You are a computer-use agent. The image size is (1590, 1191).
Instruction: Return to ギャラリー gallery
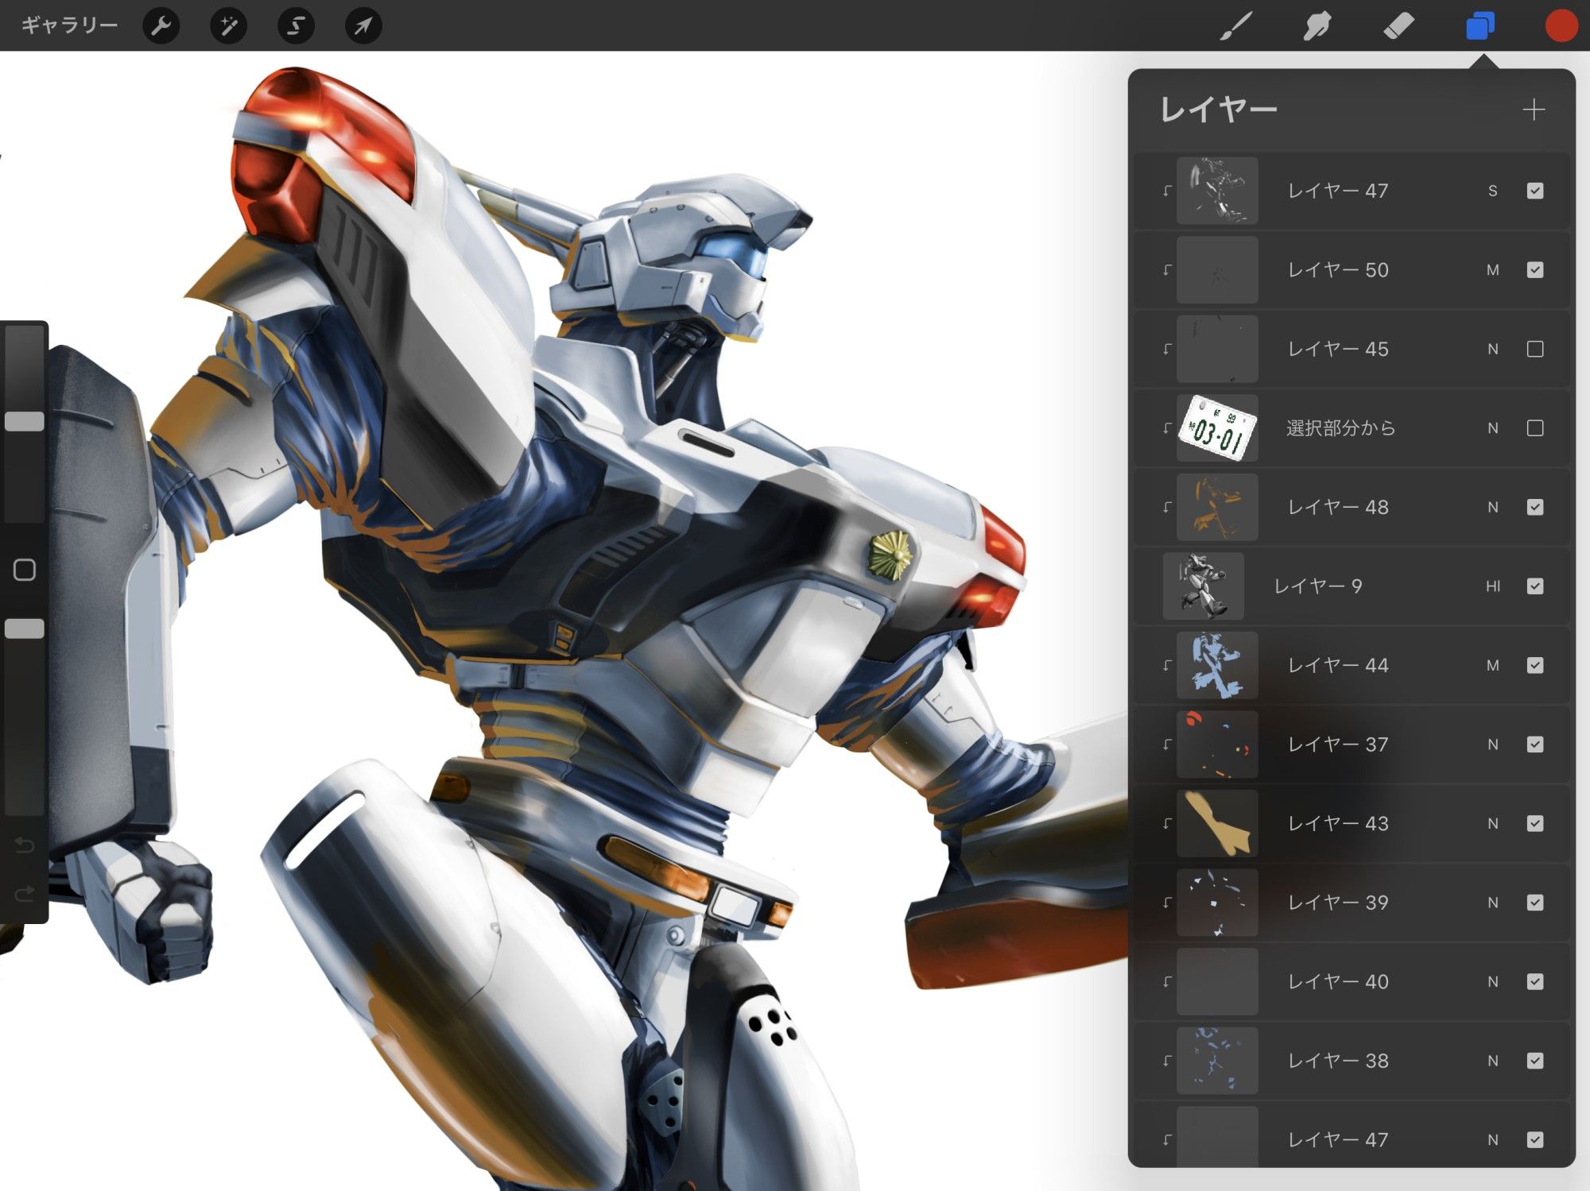[x=69, y=26]
